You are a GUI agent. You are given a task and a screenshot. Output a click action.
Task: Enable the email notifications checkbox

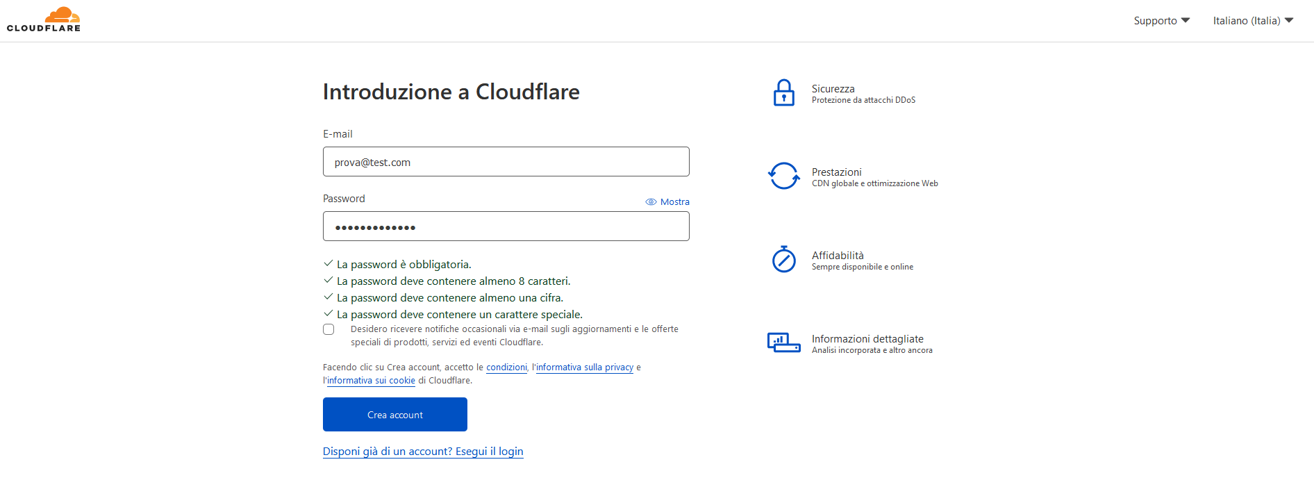pos(328,329)
